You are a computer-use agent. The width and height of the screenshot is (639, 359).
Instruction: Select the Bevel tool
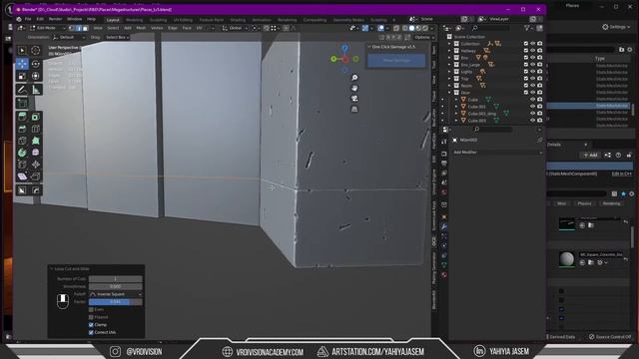[22, 129]
